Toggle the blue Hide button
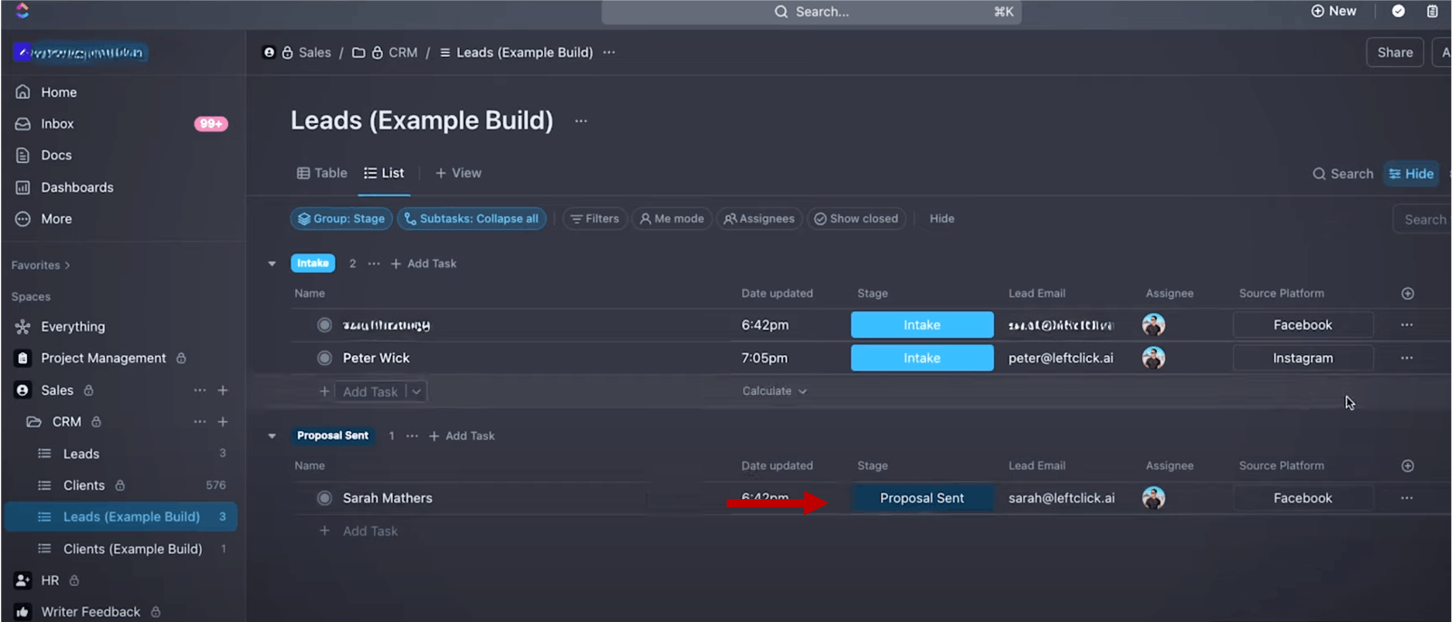1452x622 pixels. (x=1411, y=174)
